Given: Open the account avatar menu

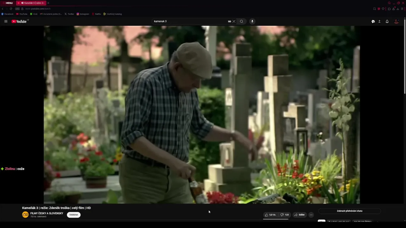Looking at the screenshot, I should (x=396, y=21).
